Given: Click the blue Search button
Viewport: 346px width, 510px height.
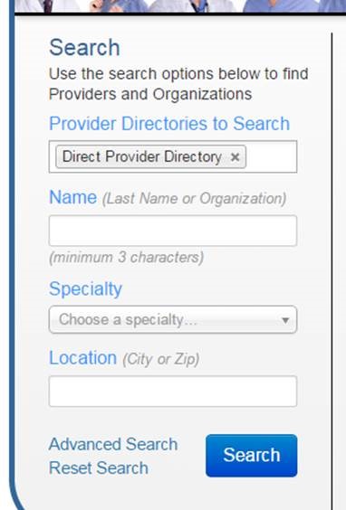Looking at the screenshot, I should pos(252,456).
